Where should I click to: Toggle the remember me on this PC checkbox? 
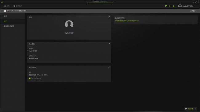[x=30, y=79]
